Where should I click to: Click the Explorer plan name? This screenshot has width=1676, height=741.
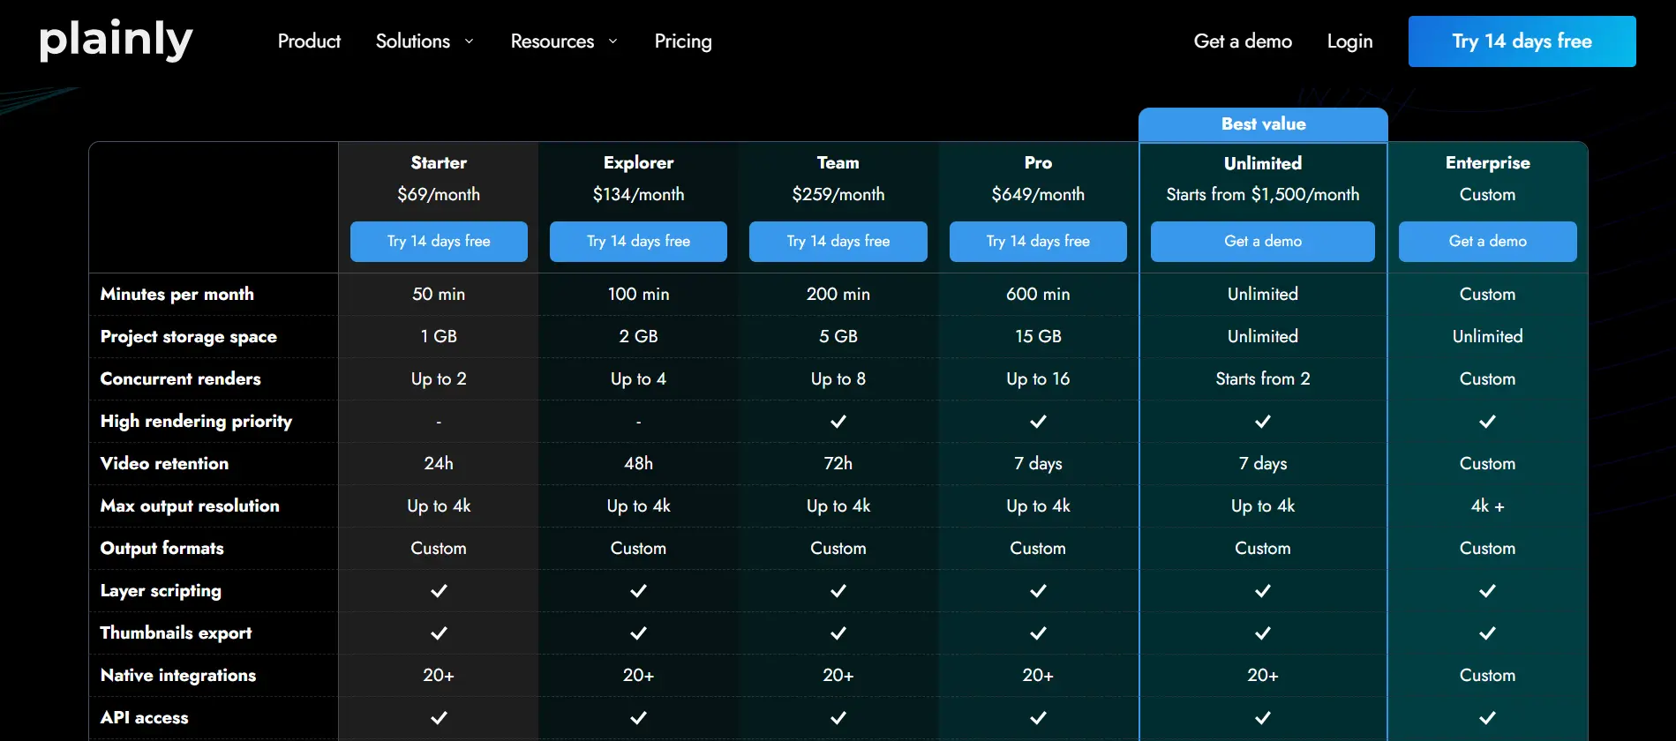tap(638, 162)
